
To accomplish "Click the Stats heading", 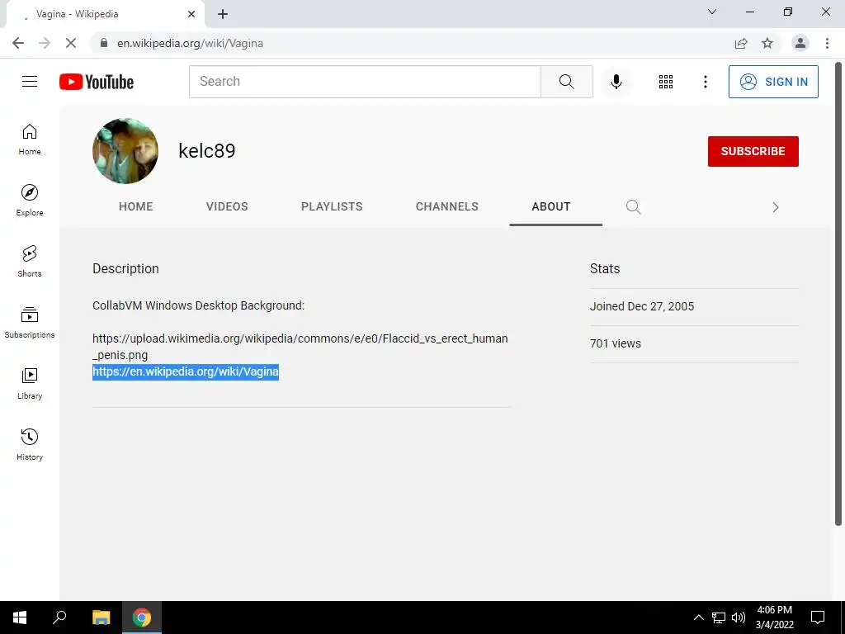I will click(x=605, y=268).
